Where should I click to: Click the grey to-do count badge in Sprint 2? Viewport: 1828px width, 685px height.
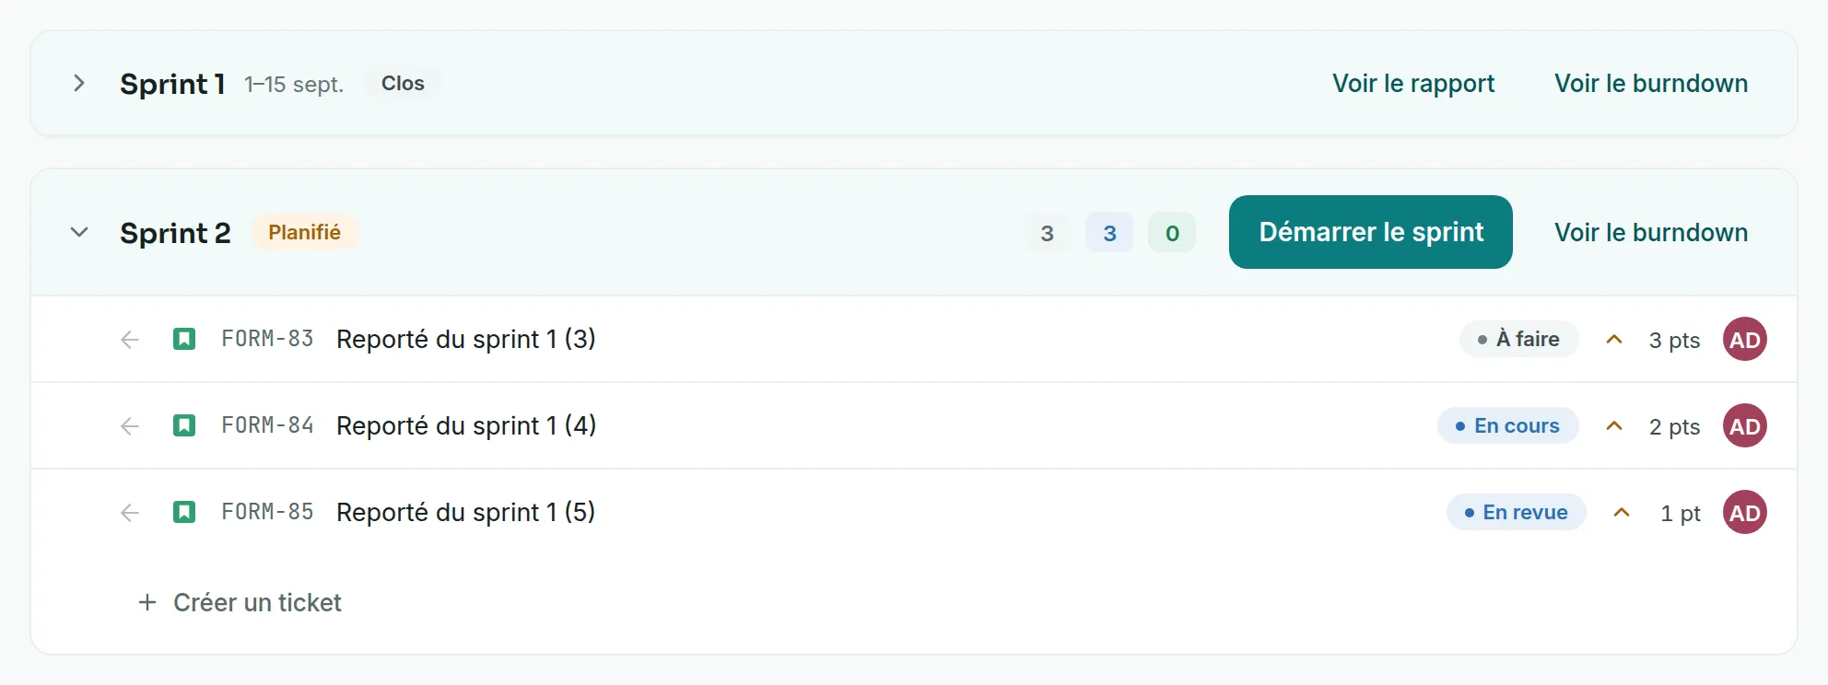tap(1047, 233)
